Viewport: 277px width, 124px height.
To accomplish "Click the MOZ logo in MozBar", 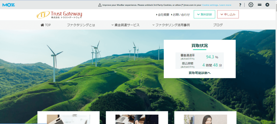I will pyautogui.click(x=9, y=5).
